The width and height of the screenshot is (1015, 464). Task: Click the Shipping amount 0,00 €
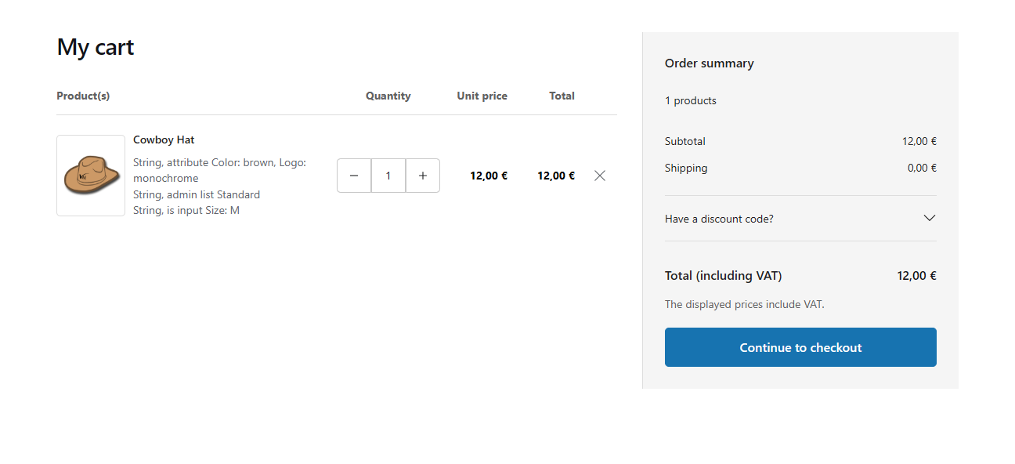pos(923,168)
